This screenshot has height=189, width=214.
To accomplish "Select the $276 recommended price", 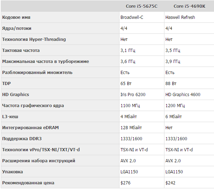I will coord(126,183).
